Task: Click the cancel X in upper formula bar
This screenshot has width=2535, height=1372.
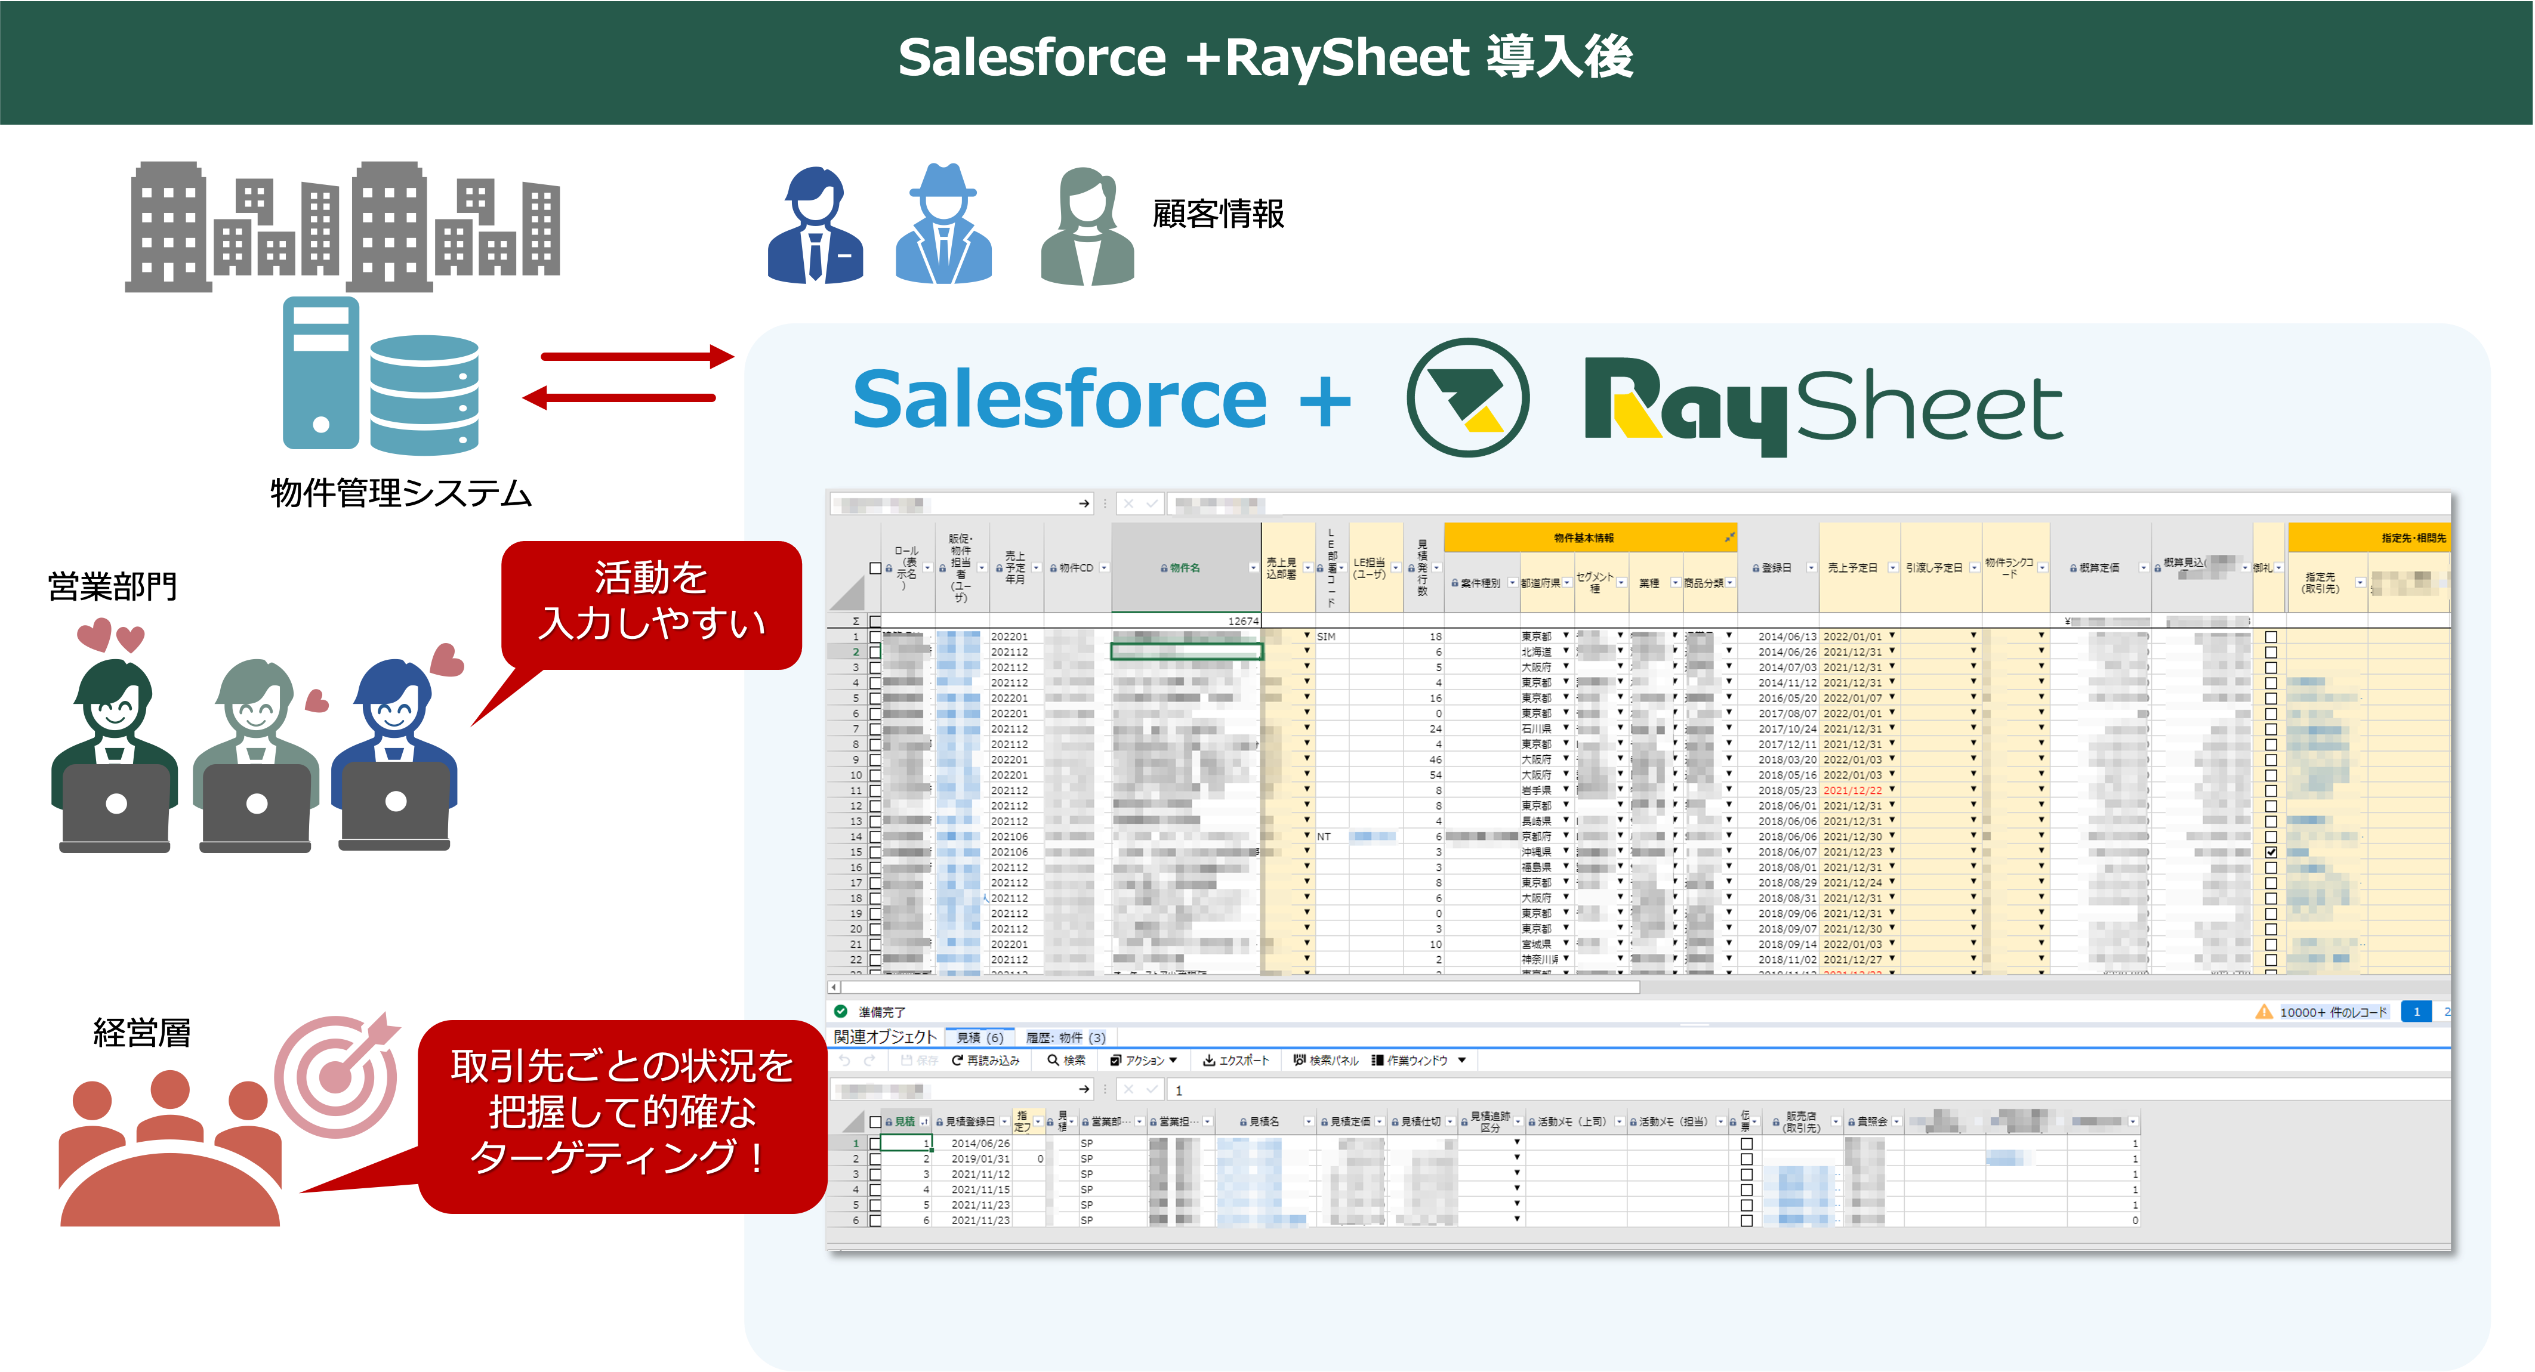Action: tap(1128, 503)
